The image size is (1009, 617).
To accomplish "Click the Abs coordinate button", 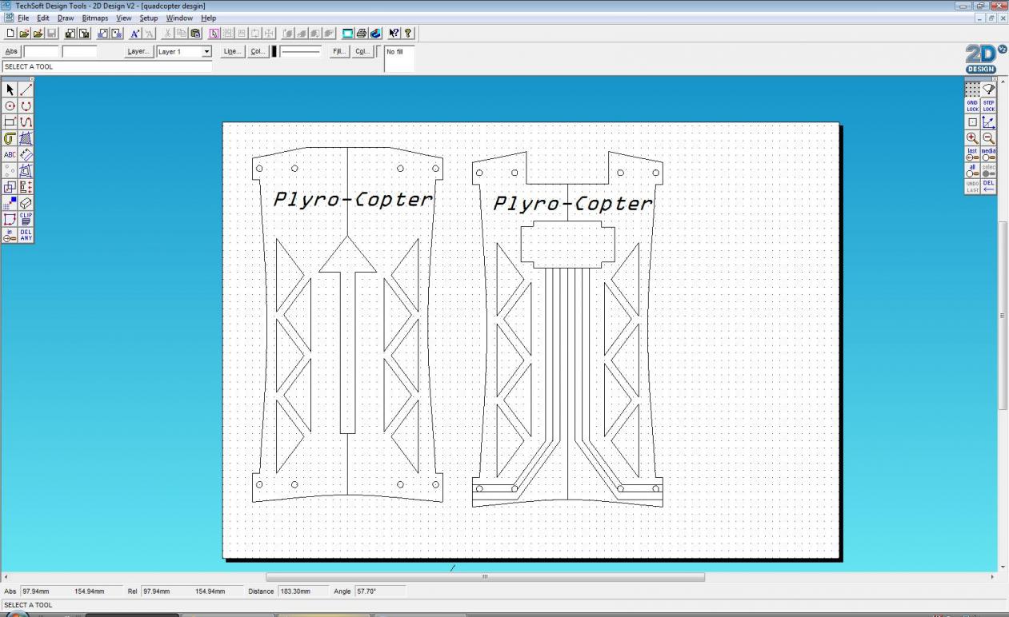I will [x=11, y=51].
